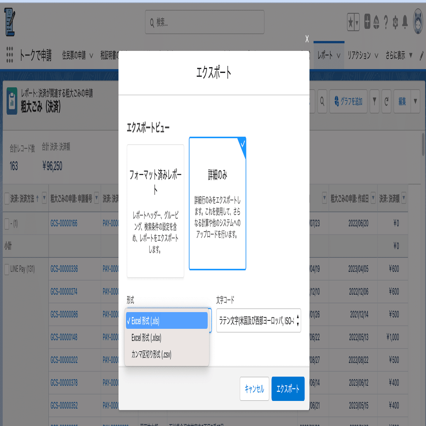Toggle the LINE Pay (131) group checkbox
This screenshot has width=426, height=426.
coord(7,270)
